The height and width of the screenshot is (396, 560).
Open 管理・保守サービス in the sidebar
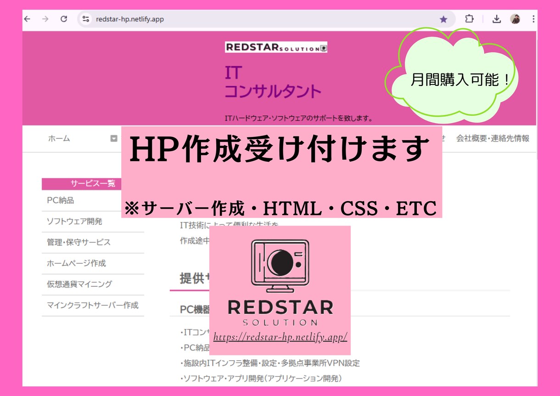click(78, 242)
